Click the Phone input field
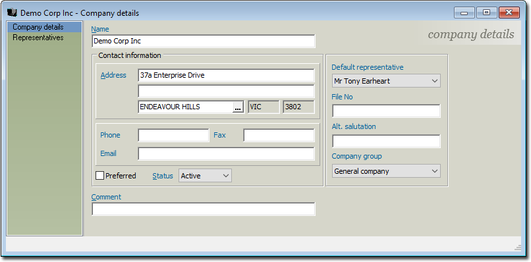The width and height of the screenshot is (531, 262). [173, 136]
